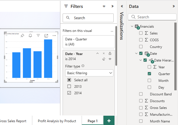Viewport: 178px width, 125px height.
Task: Open Basic filtering type dropdown
Action: pyautogui.click(x=89, y=73)
